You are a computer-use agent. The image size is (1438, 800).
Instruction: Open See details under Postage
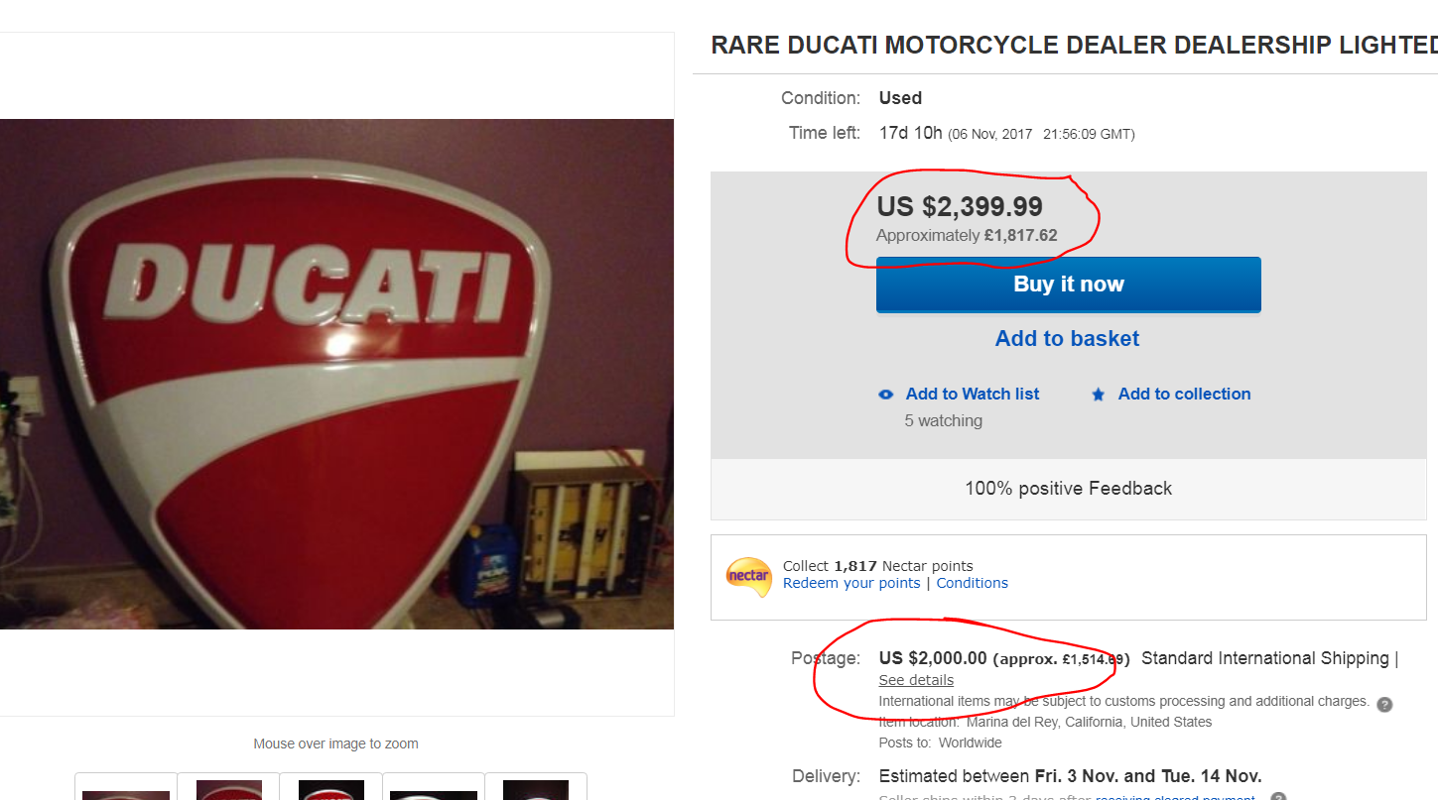click(x=916, y=680)
